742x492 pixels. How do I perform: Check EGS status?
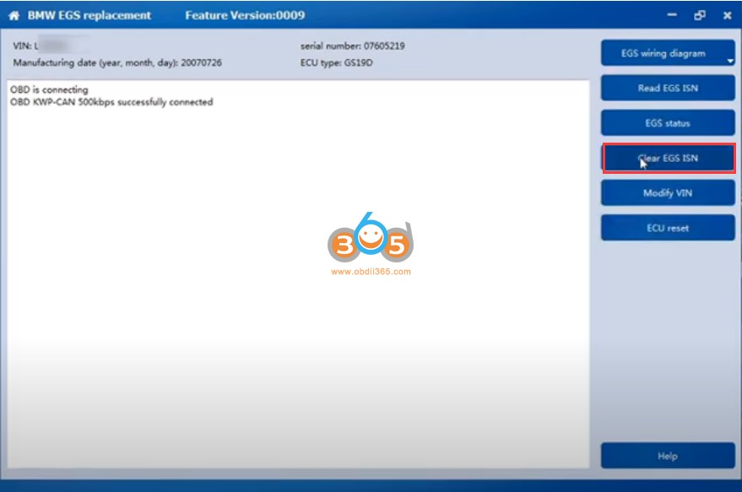(668, 123)
